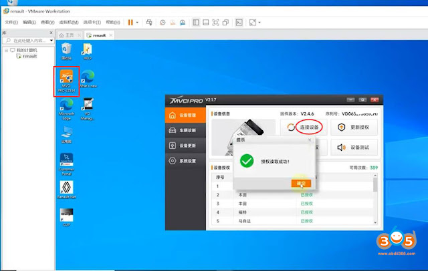The height and width of the screenshot is (271, 428).
Task: Click the stretch guest display icon
Action: pyautogui.click(x=253, y=22)
